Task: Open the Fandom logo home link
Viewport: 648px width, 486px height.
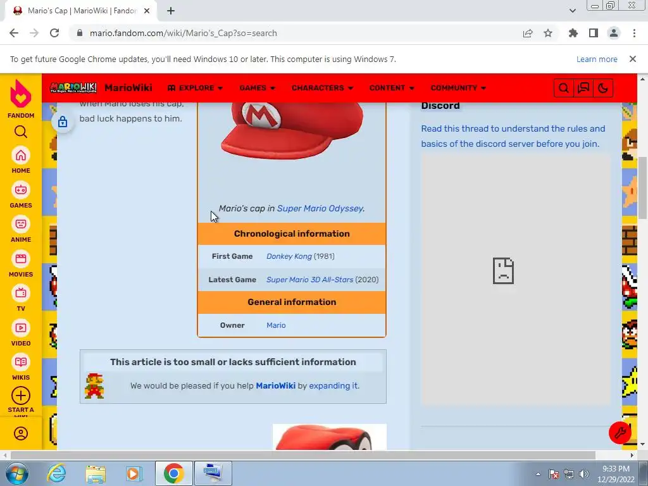Action: point(21,98)
